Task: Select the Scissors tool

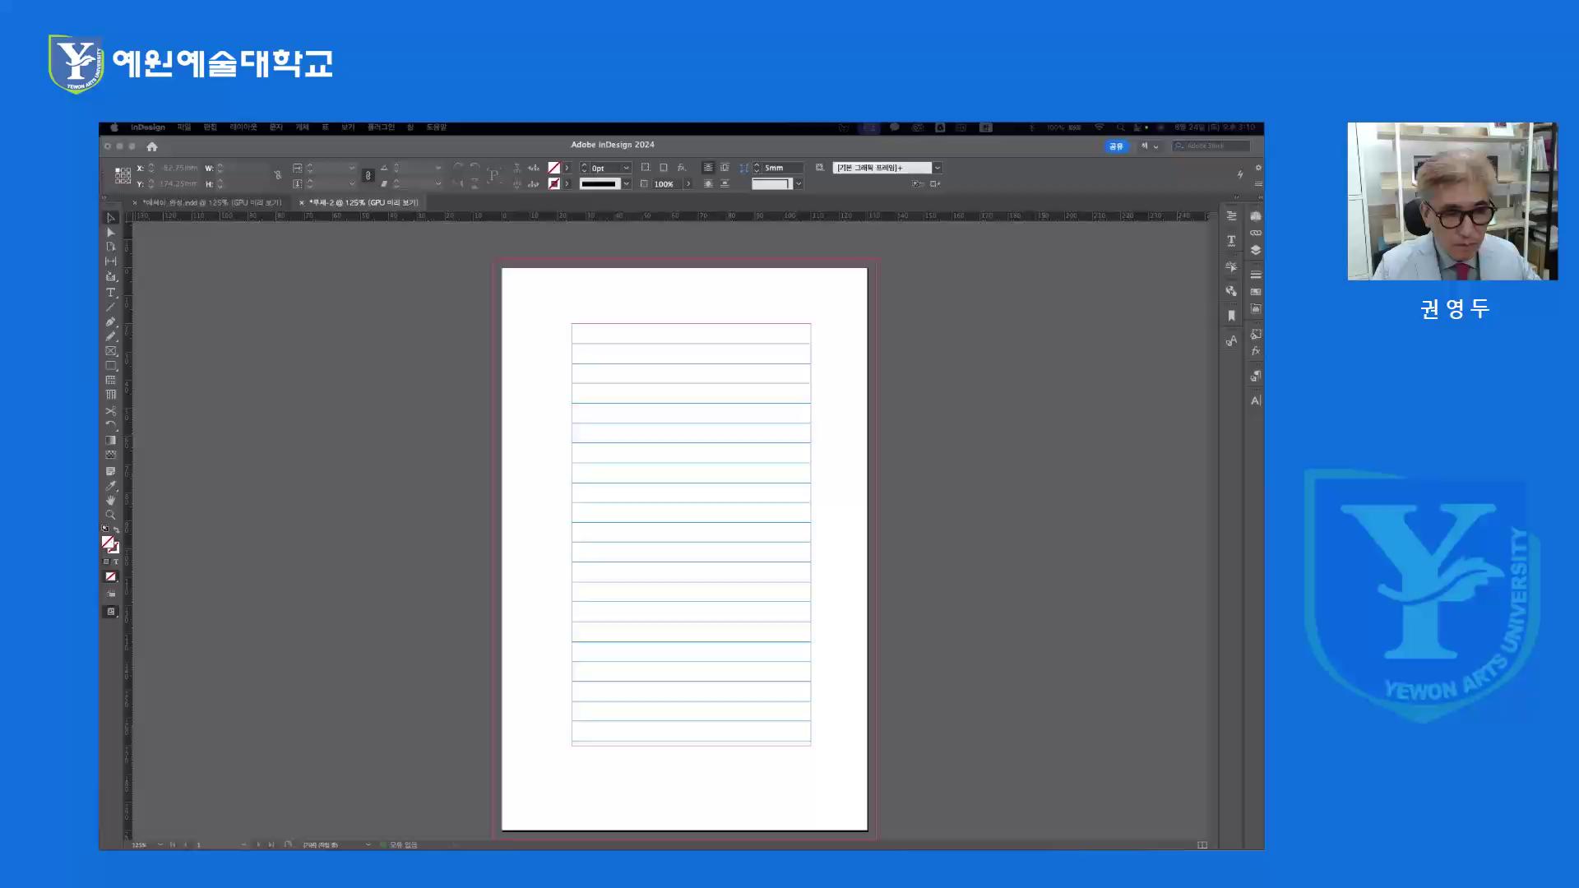Action: (x=110, y=410)
